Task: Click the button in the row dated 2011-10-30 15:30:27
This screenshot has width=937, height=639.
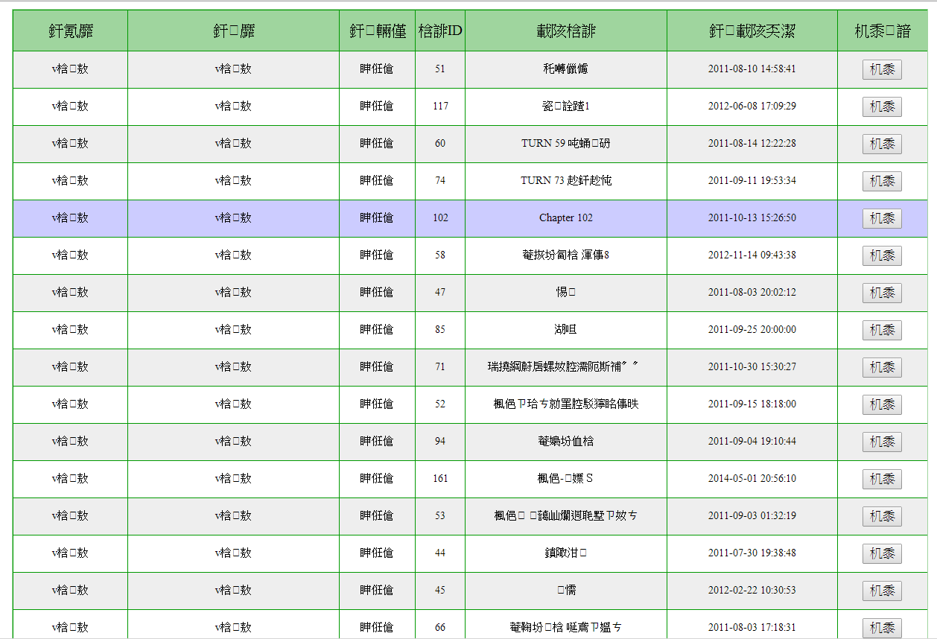Action: 882,367
